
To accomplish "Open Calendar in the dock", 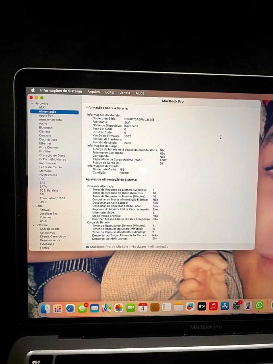I will 143,307.
